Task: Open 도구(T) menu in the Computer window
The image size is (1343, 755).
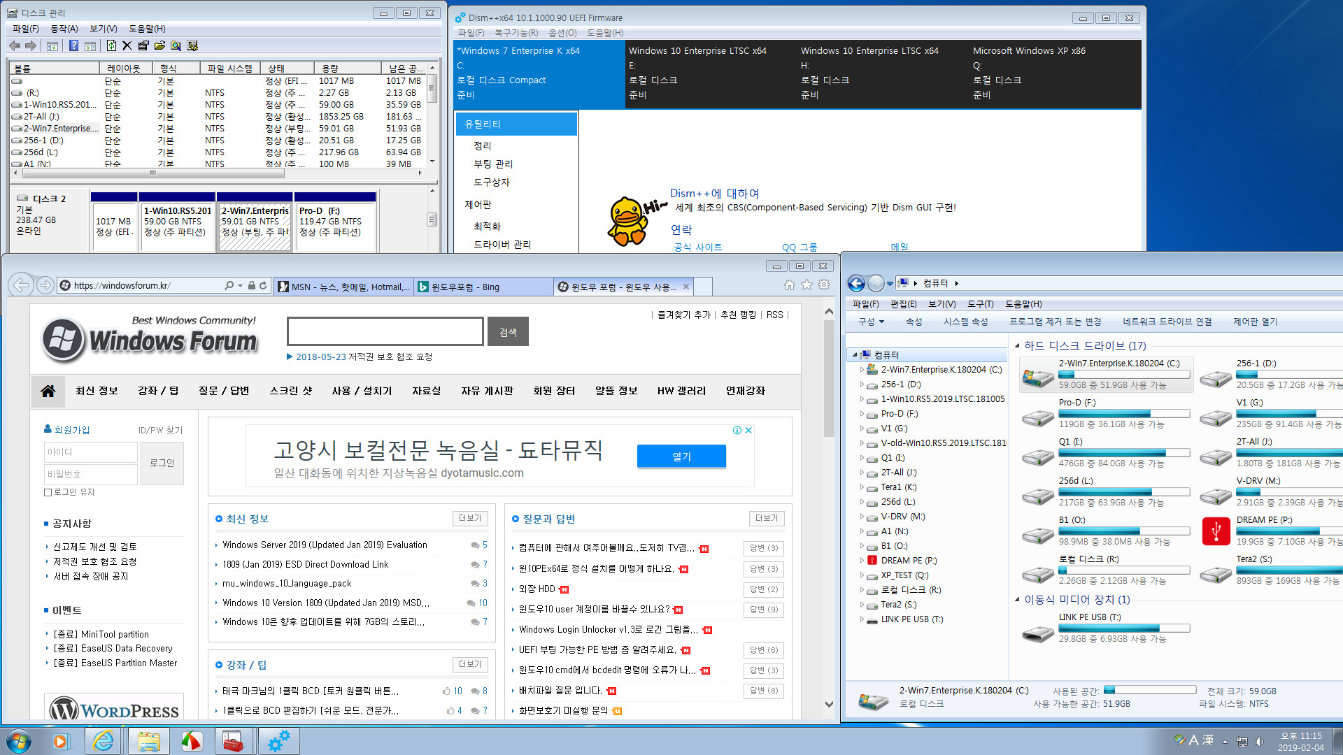Action: [980, 304]
